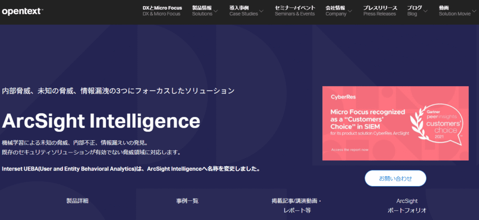The image size is (479, 220).
Task: Expand the 導入事例 dropdown chevron
Action: [x=261, y=12]
